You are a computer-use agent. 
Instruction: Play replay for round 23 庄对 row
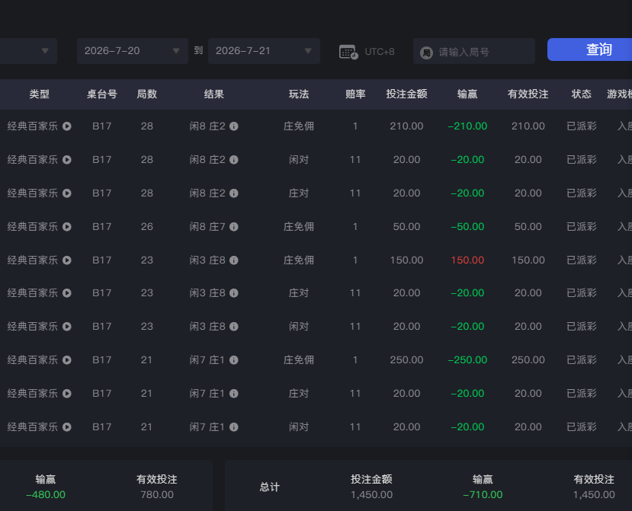pos(67,292)
